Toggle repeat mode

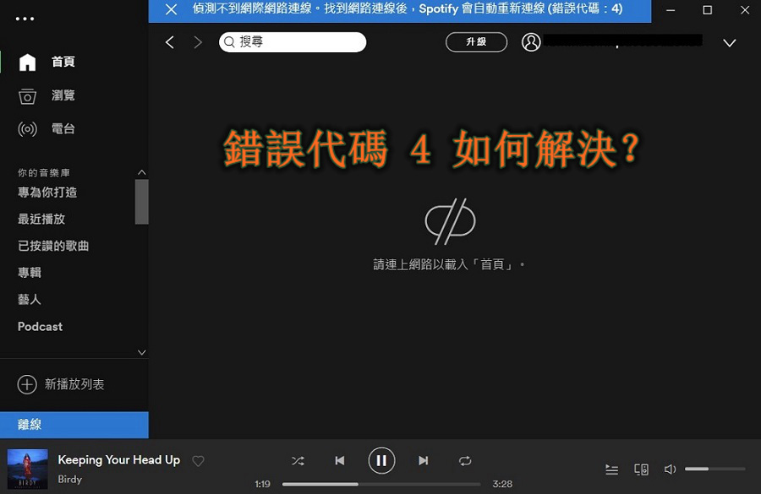tap(465, 460)
